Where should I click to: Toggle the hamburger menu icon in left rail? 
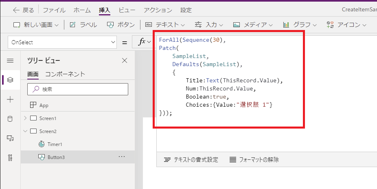(10, 60)
